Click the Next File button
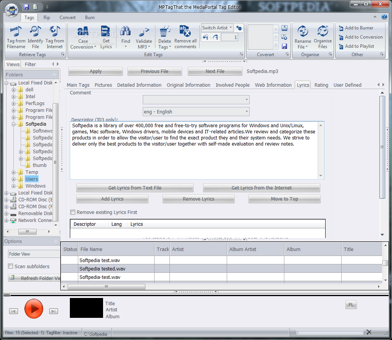The height and width of the screenshot is (340, 392). click(x=215, y=71)
